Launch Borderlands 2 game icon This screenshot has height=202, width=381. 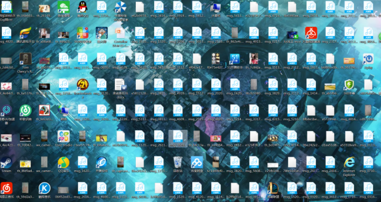pos(82,85)
